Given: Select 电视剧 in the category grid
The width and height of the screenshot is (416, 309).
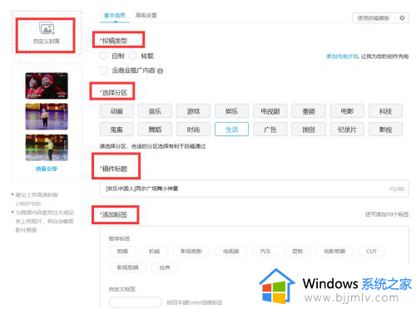Looking at the screenshot, I should 270,111.
